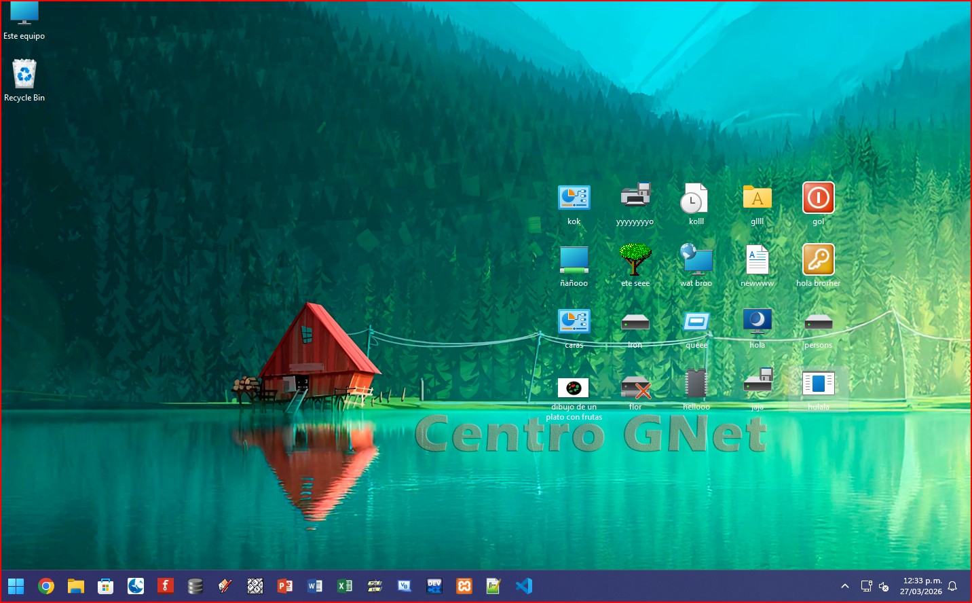972x603 pixels.
Task: Open Visual Studio Code from the taskbar
Action: tap(523, 586)
